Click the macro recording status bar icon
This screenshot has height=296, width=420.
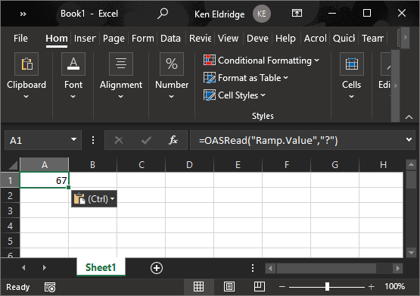pyautogui.click(x=50, y=287)
